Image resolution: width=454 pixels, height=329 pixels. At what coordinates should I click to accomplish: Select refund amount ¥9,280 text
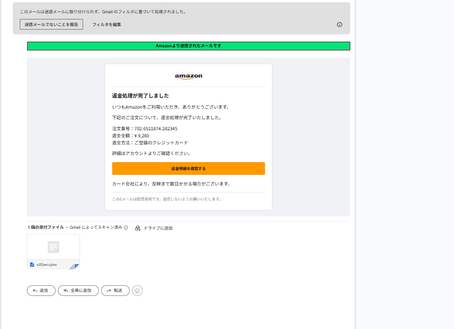pyautogui.click(x=142, y=136)
